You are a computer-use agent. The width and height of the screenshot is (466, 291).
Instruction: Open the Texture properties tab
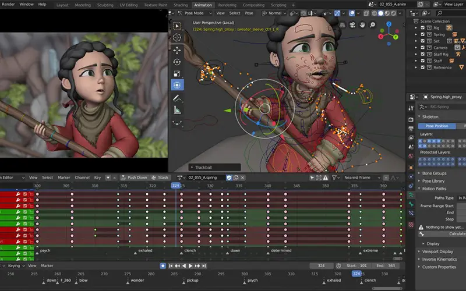(x=411, y=225)
